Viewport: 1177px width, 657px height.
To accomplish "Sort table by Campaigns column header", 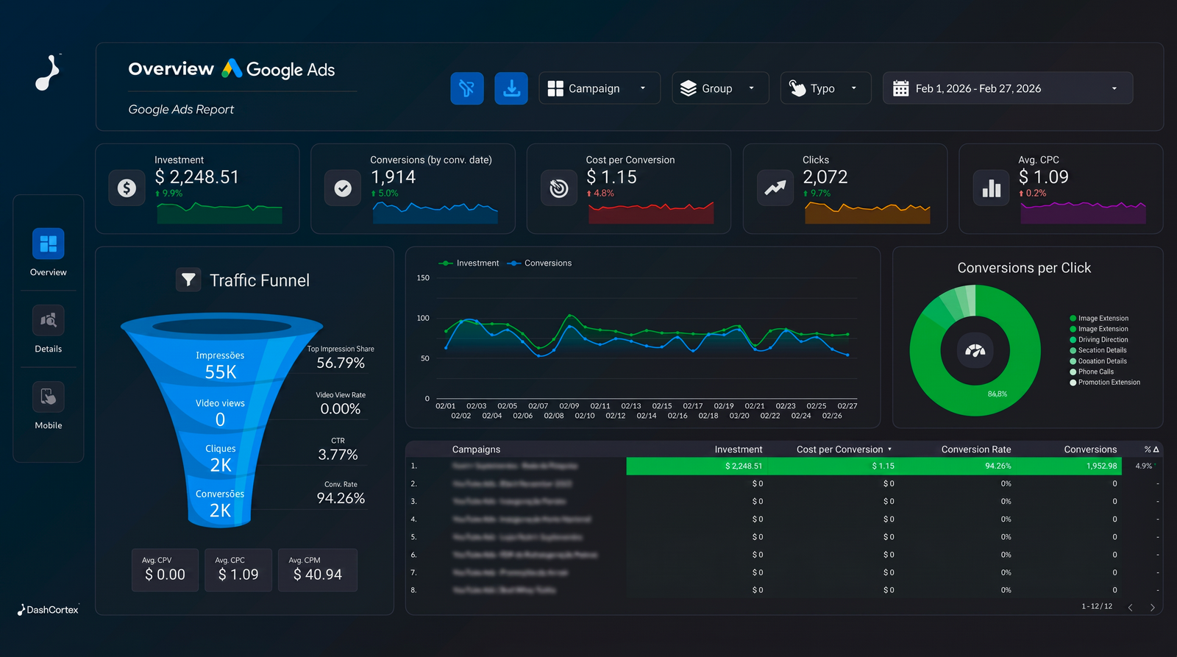I will 476,450.
